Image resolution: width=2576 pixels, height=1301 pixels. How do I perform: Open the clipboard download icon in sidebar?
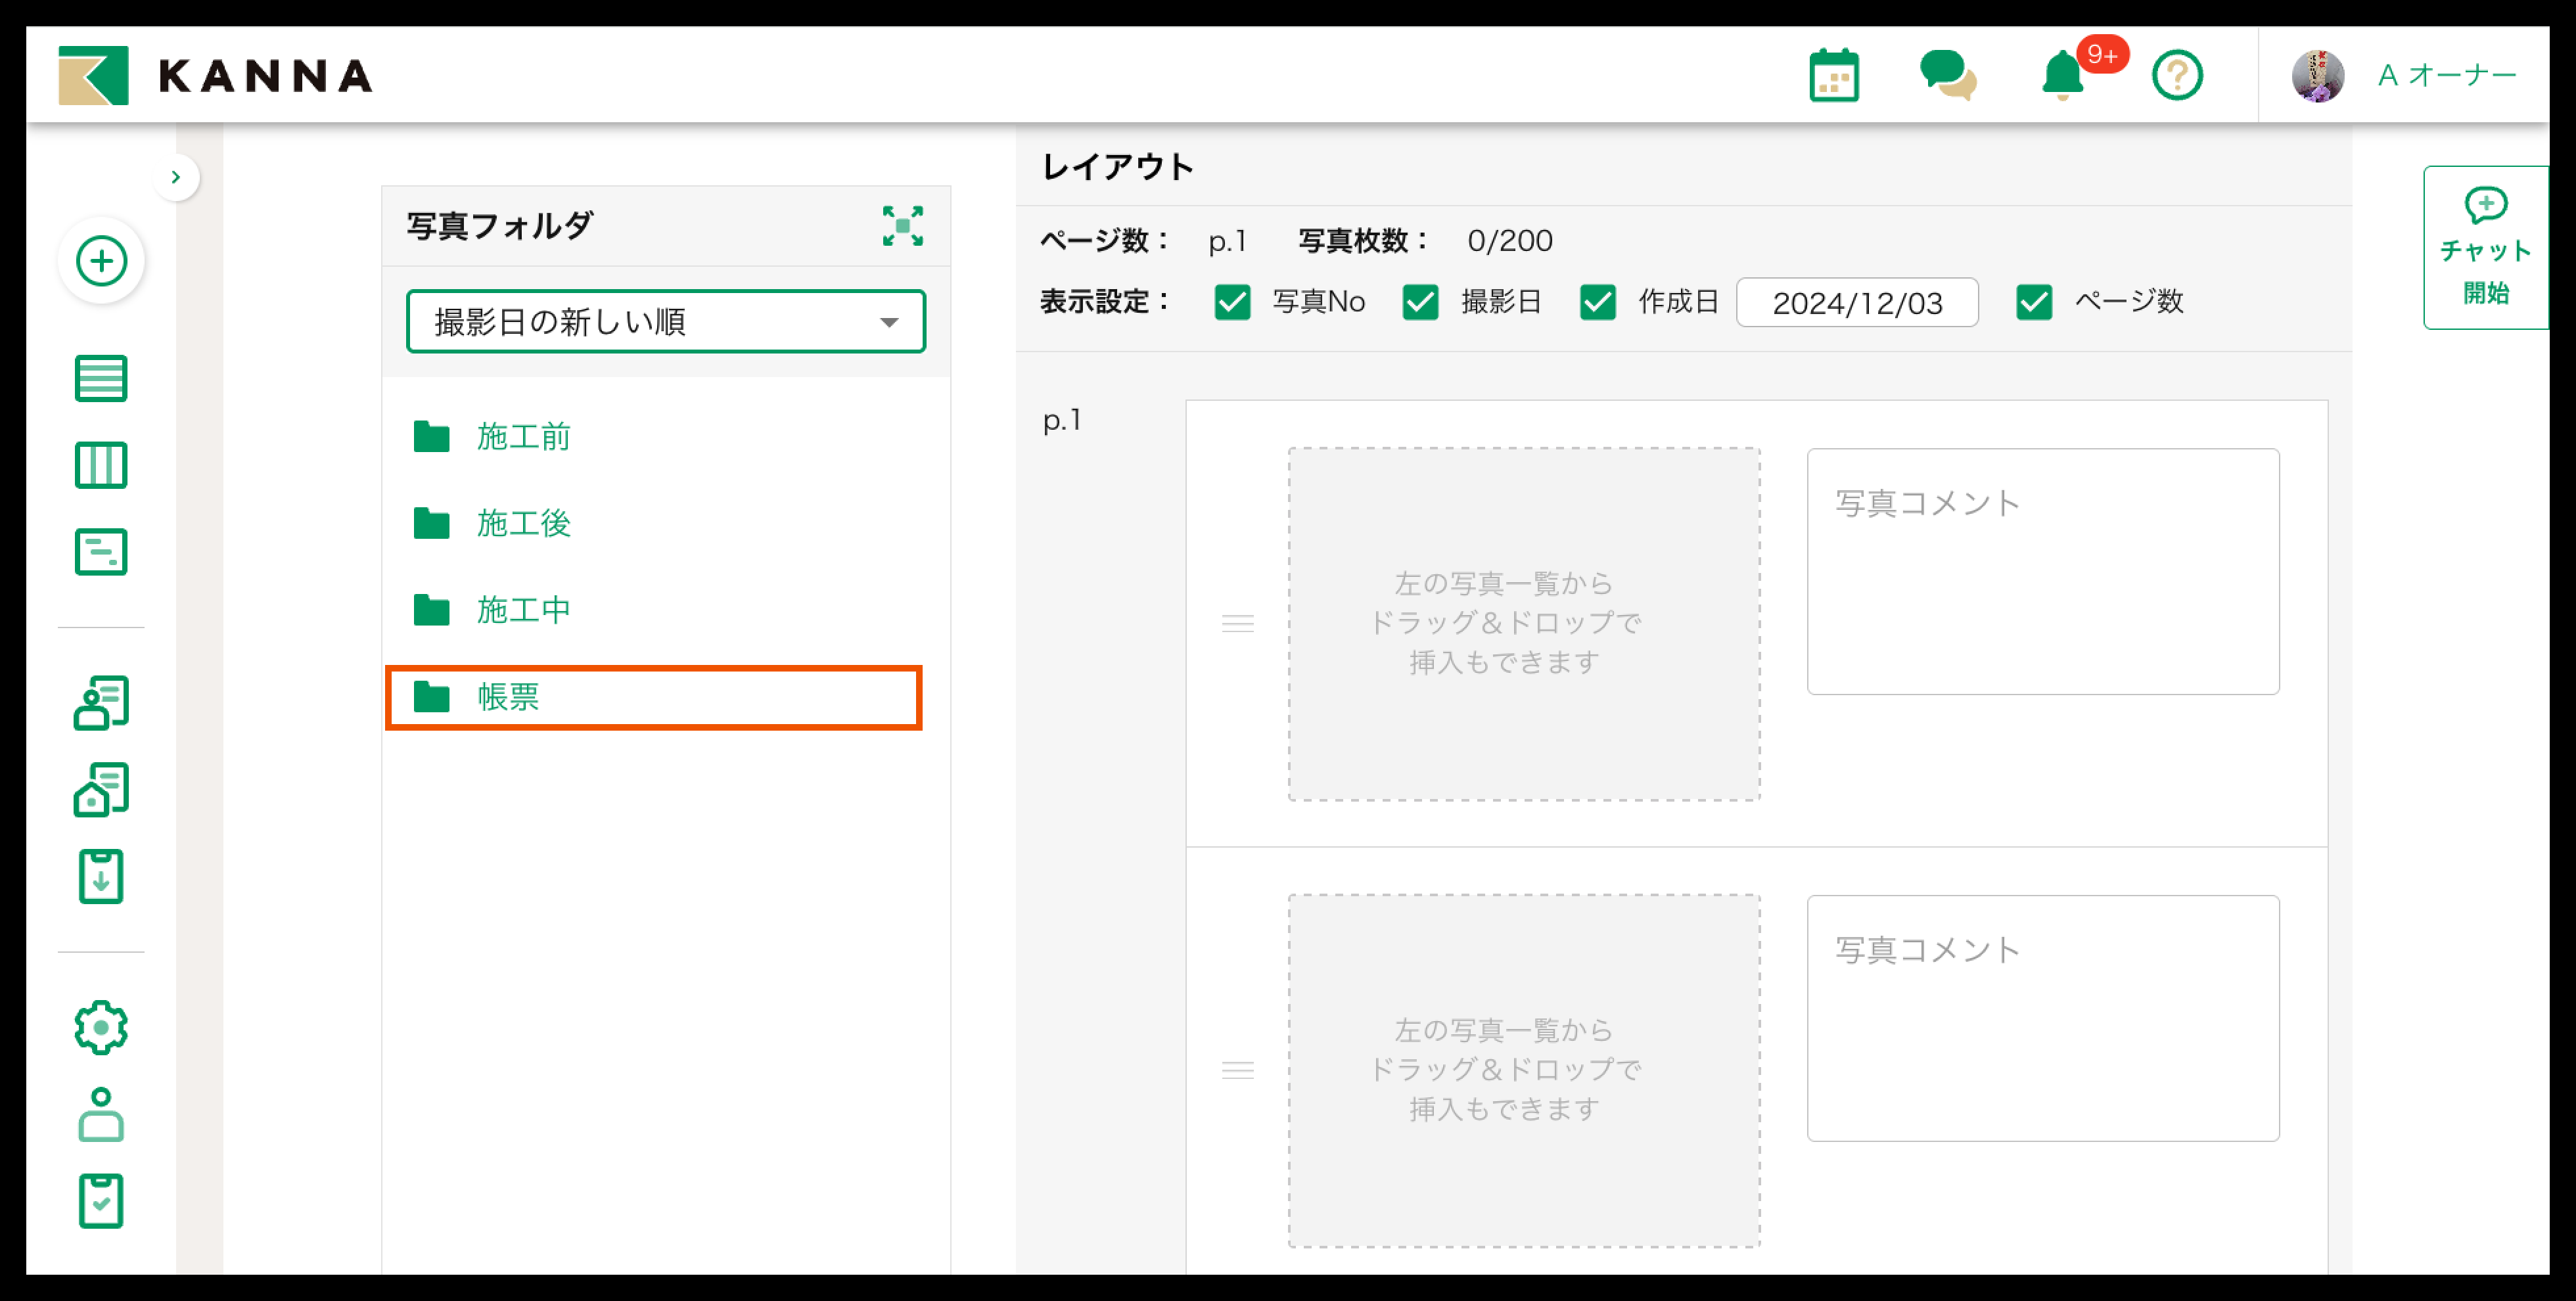[101, 877]
